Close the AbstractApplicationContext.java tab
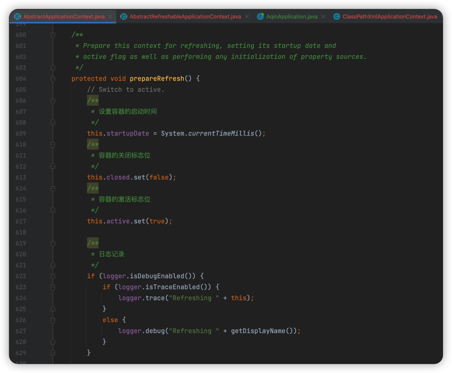This screenshot has width=452, height=373. [x=110, y=17]
